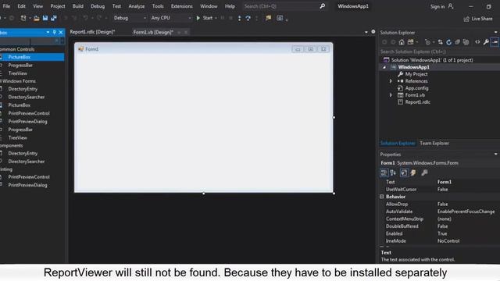
Task: Open the Start button dropdown arrow
Action: 216,18
